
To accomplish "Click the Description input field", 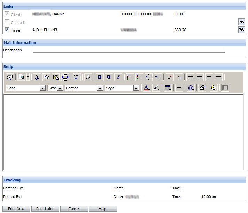I will (x=129, y=50).
